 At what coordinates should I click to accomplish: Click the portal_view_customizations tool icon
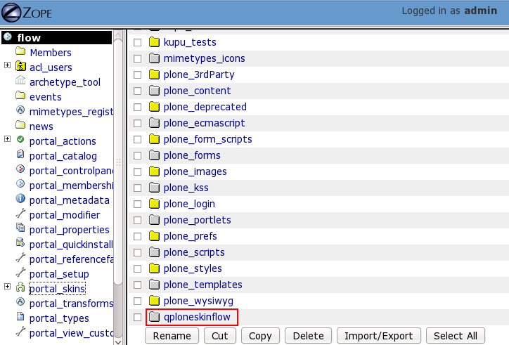click(x=20, y=332)
